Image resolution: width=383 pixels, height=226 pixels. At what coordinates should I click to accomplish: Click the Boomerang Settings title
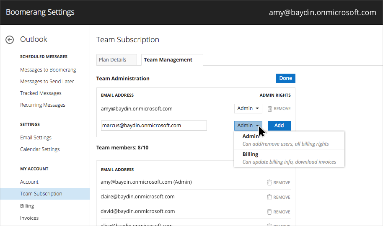(40, 12)
